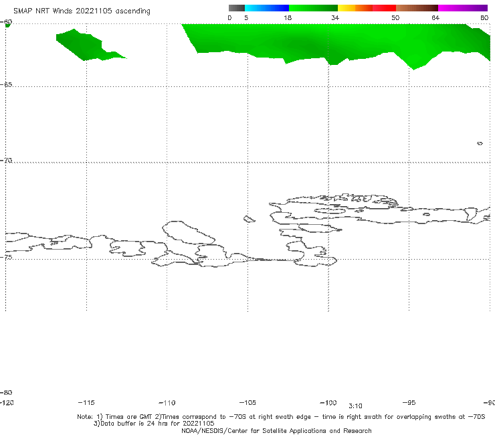Click the magenta-purple segment of color bar
Image resolution: width=495 pixels, height=435 pixels.
coord(463,8)
